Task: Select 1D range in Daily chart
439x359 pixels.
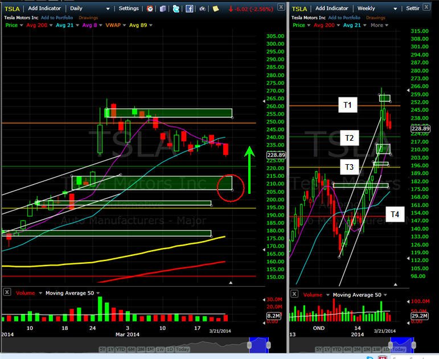Action: click(x=169, y=349)
